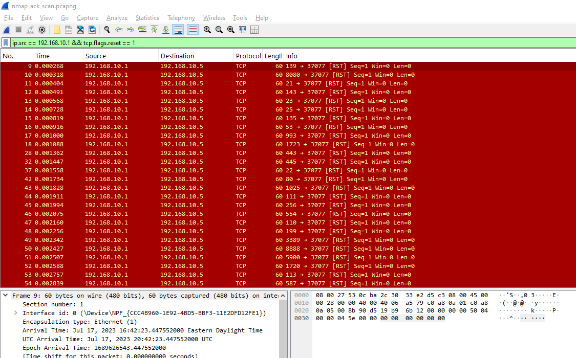
Task: Close this capture file
Action: point(80,29)
